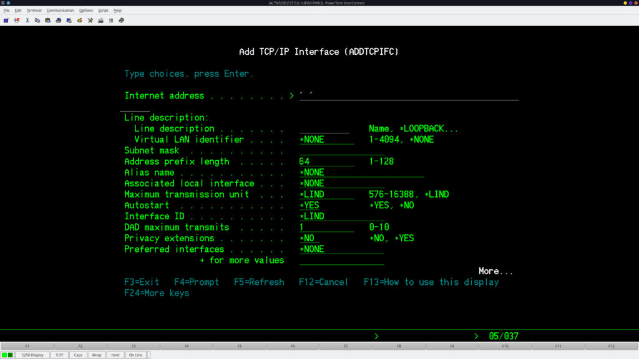Click the Address prefix length field showing 64

click(x=327, y=161)
